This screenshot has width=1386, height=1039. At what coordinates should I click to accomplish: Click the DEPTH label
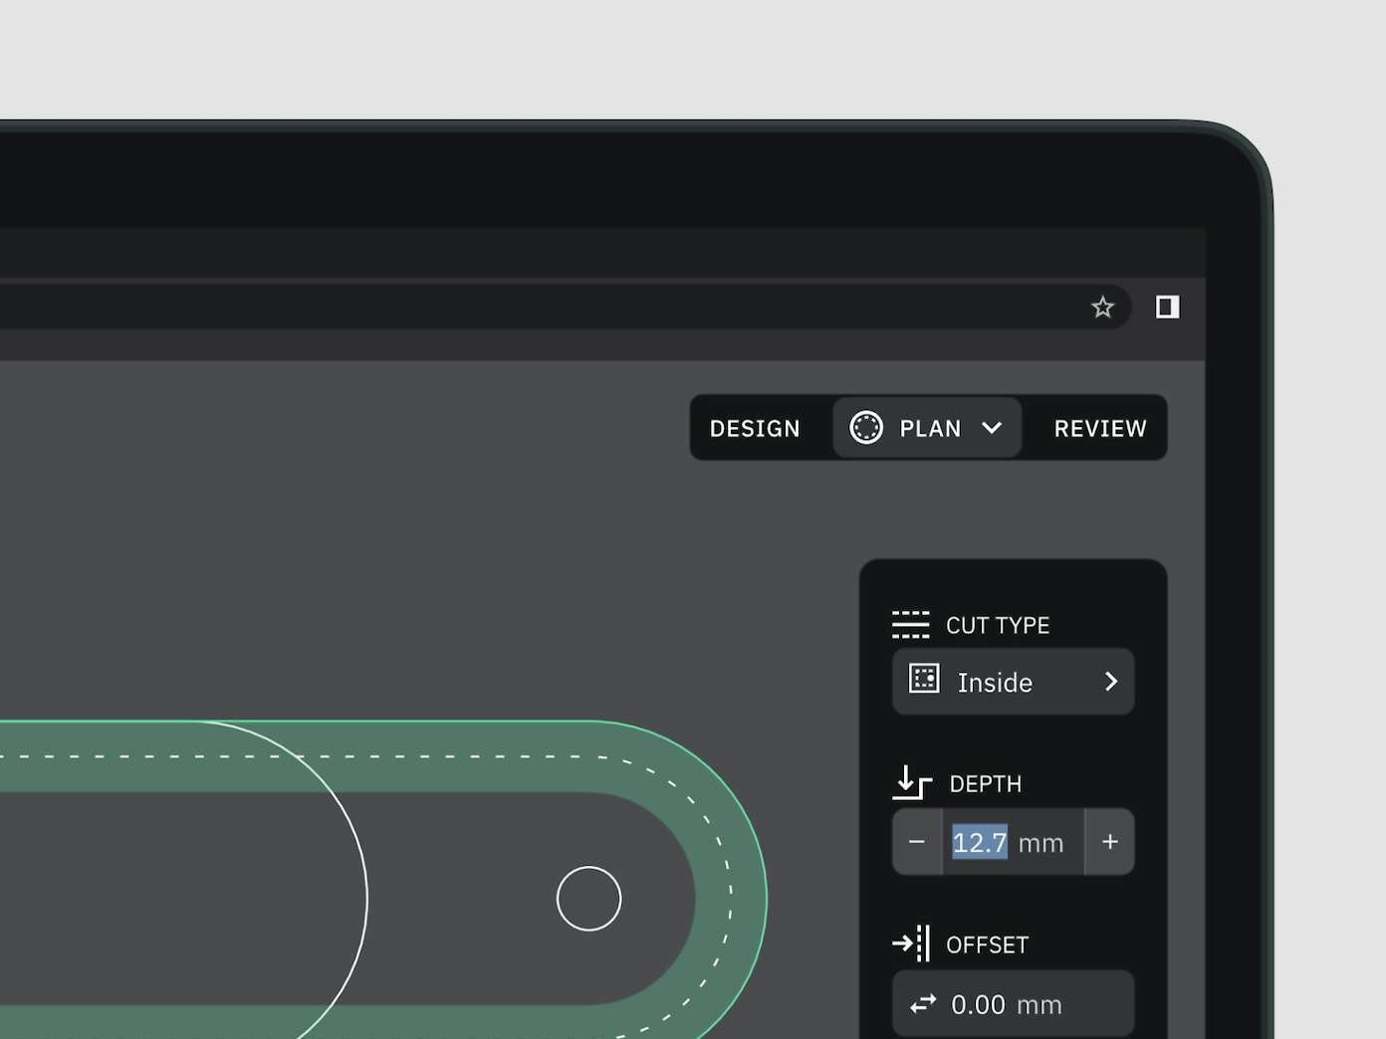985,784
